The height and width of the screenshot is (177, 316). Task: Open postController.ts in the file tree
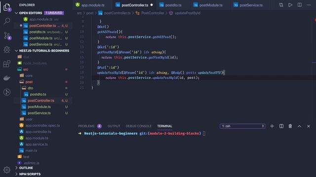coord(41,100)
